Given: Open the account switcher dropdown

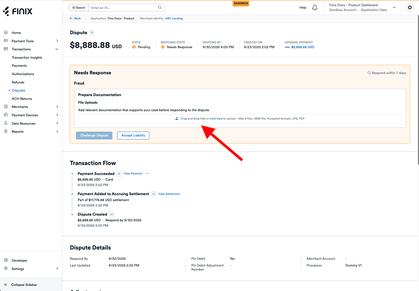Looking at the screenshot, I should (394, 8).
